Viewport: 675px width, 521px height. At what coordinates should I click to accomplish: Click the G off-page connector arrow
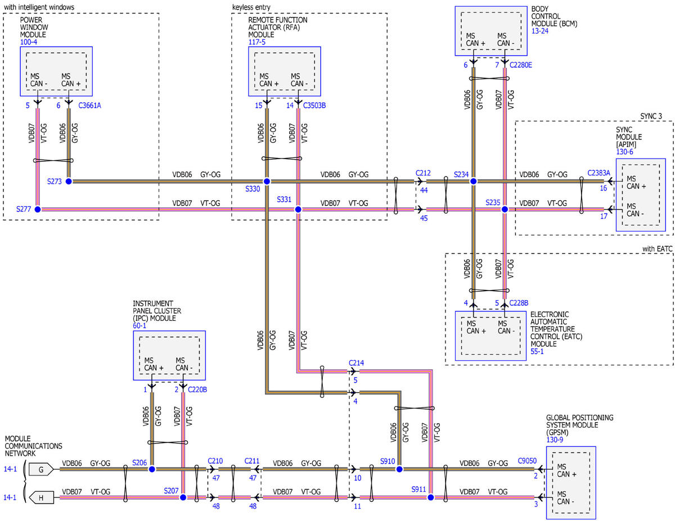(x=42, y=468)
